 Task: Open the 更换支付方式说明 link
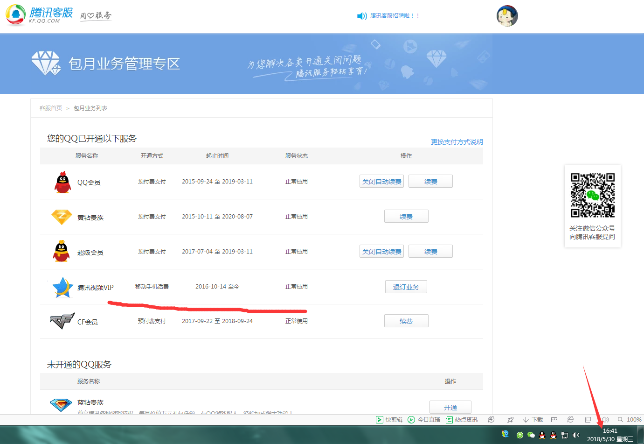457,142
